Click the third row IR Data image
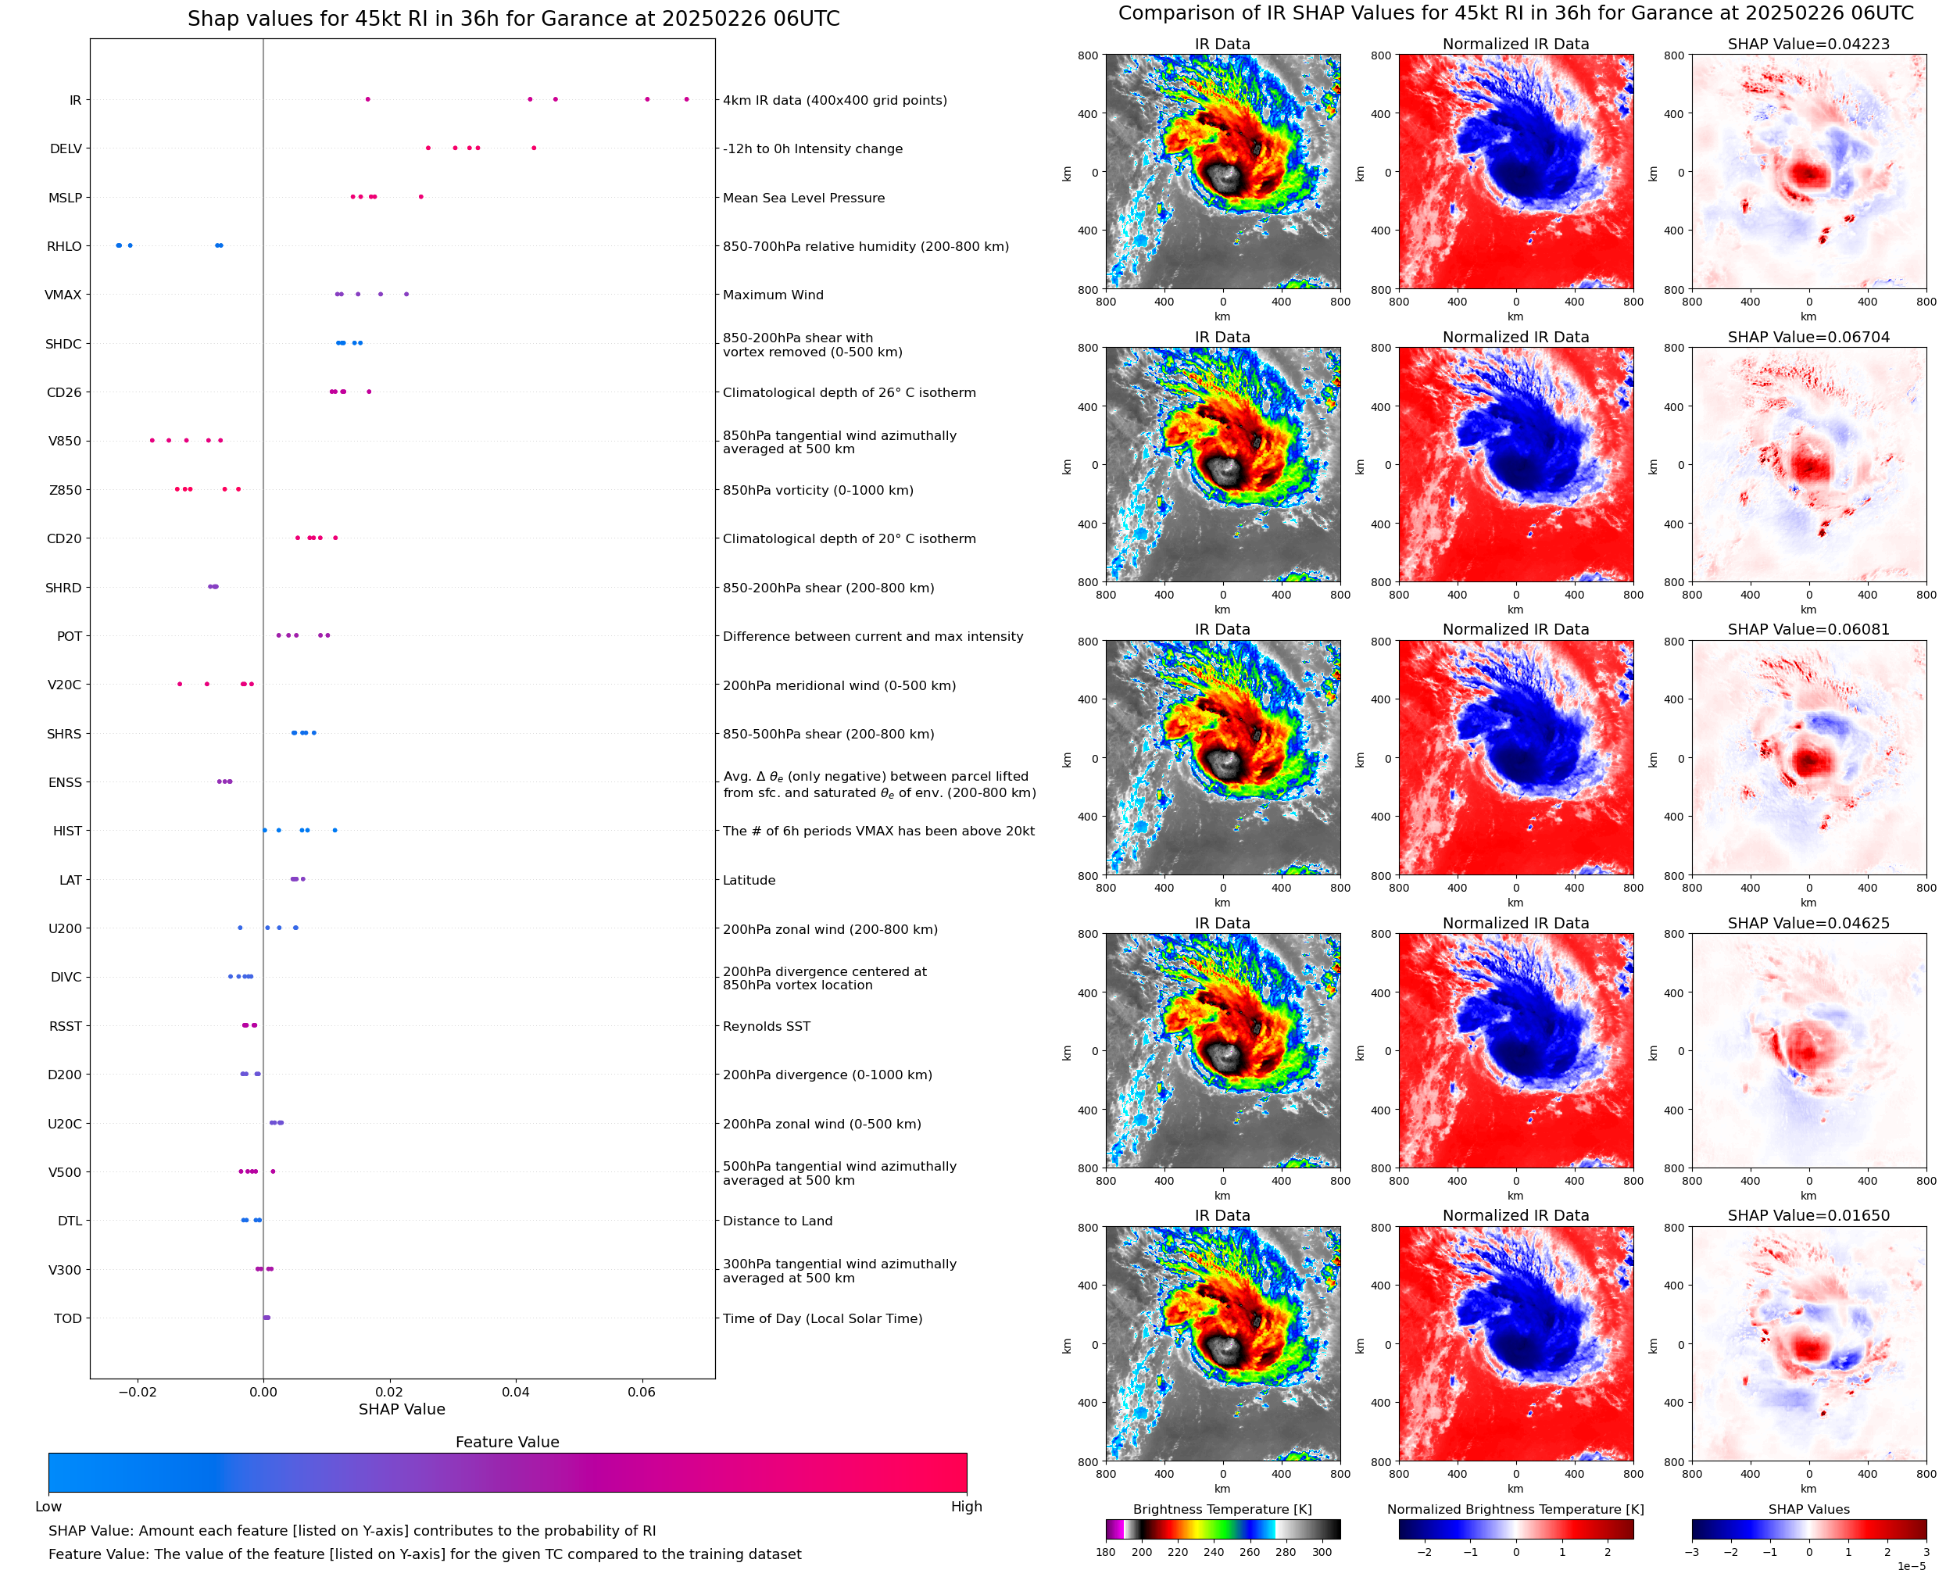1946x1570 pixels. [x=1222, y=757]
